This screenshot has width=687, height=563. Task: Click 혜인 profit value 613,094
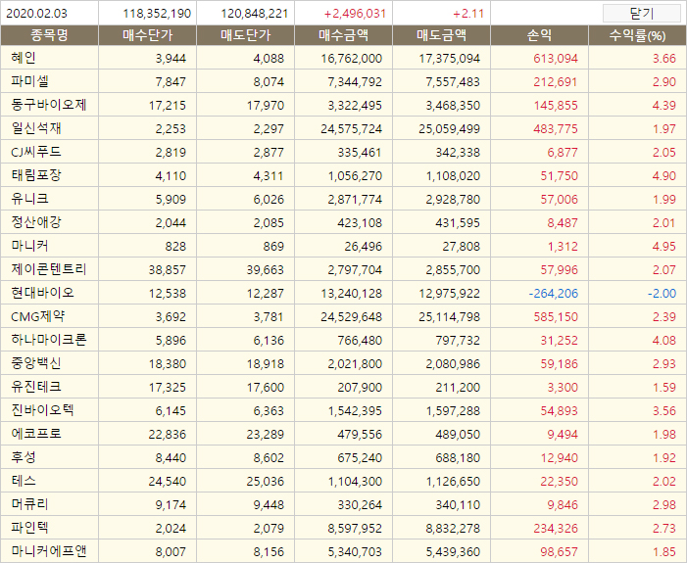[x=556, y=59]
